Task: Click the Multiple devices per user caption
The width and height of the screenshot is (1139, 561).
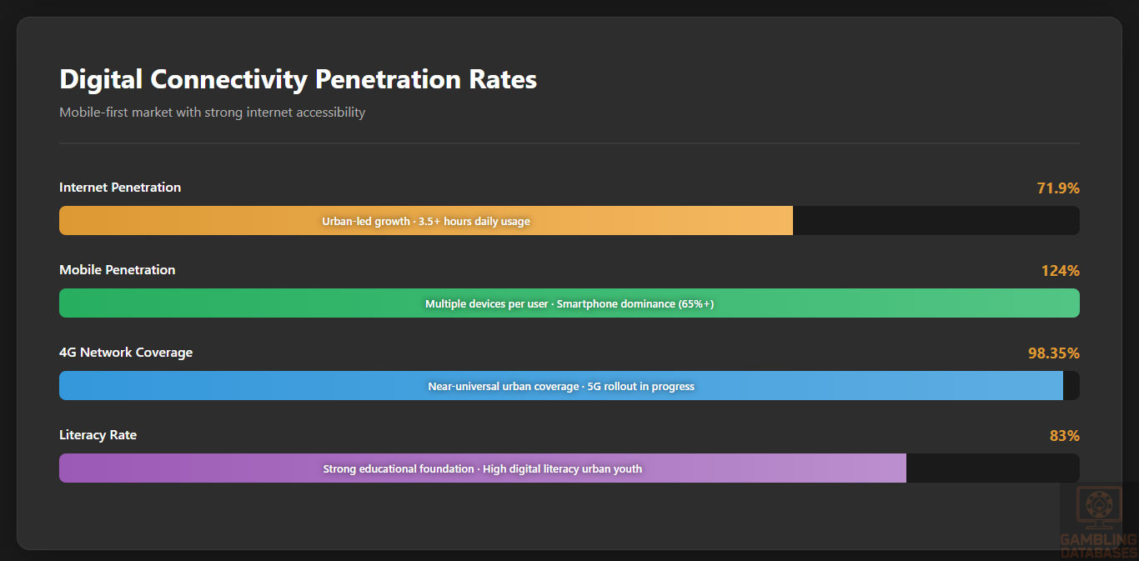Action: coord(569,303)
